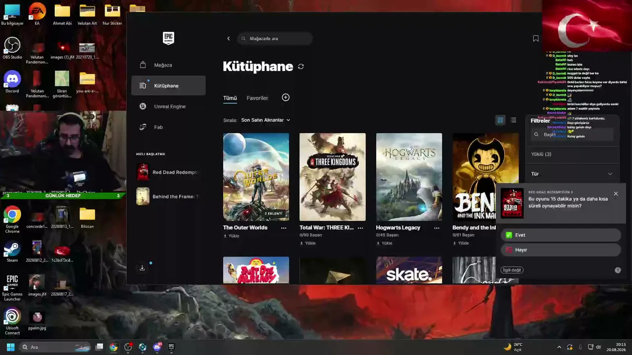The height and width of the screenshot is (355, 632).
Task: Open options menu for The Outer Worlds
Action: coord(283,228)
